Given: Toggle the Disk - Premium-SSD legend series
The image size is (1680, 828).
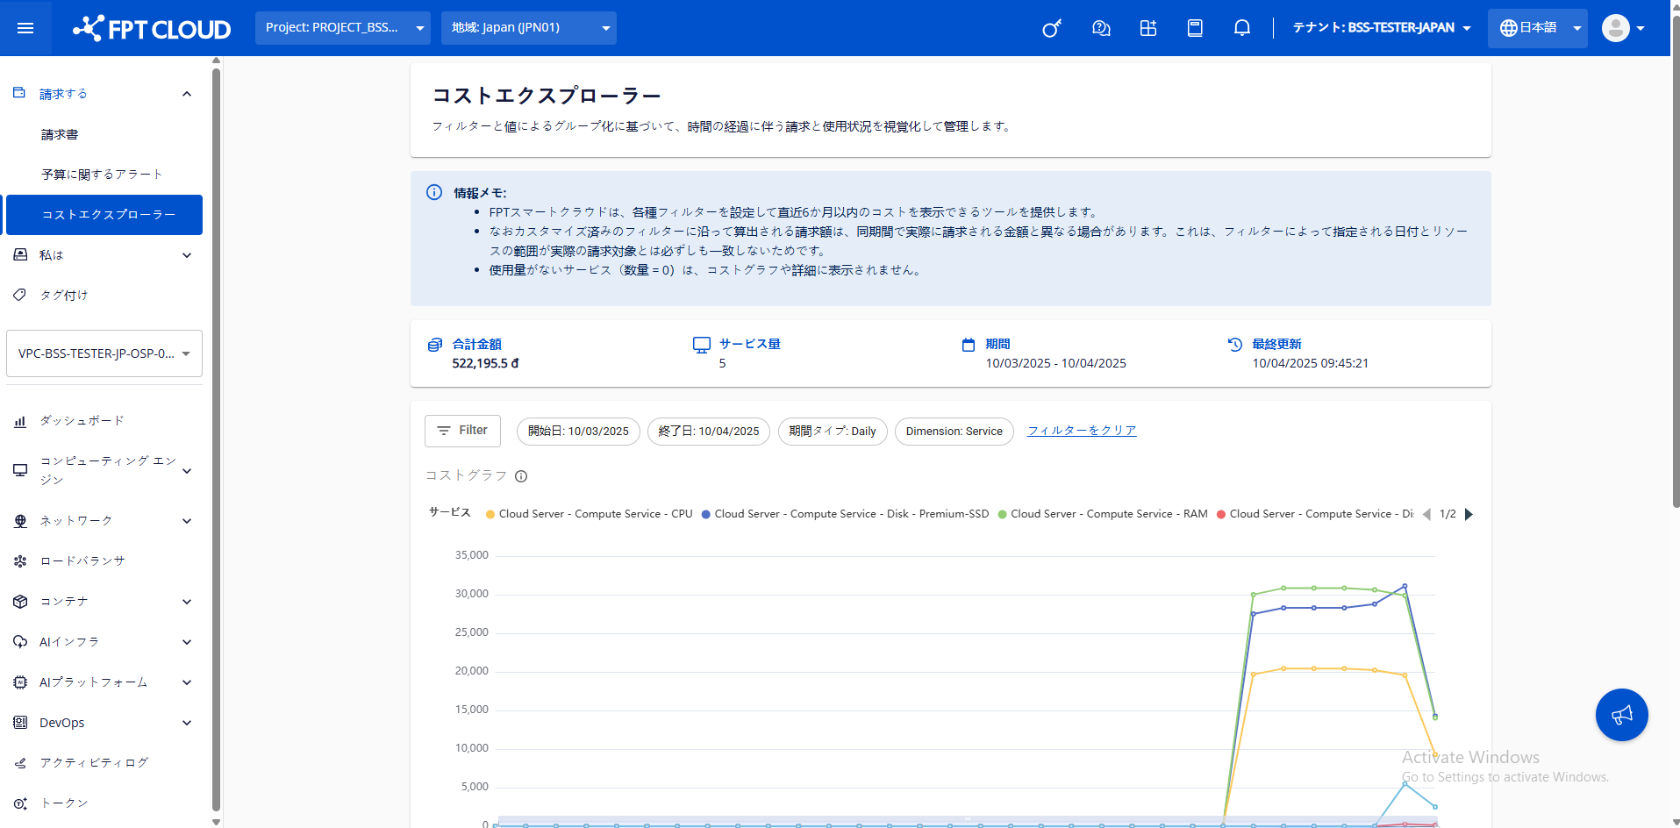Looking at the screenshot, I should (845, 514).
